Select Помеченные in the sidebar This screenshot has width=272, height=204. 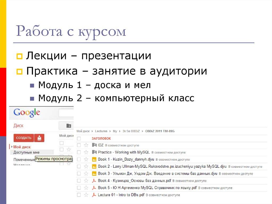[x=24, y=159]
